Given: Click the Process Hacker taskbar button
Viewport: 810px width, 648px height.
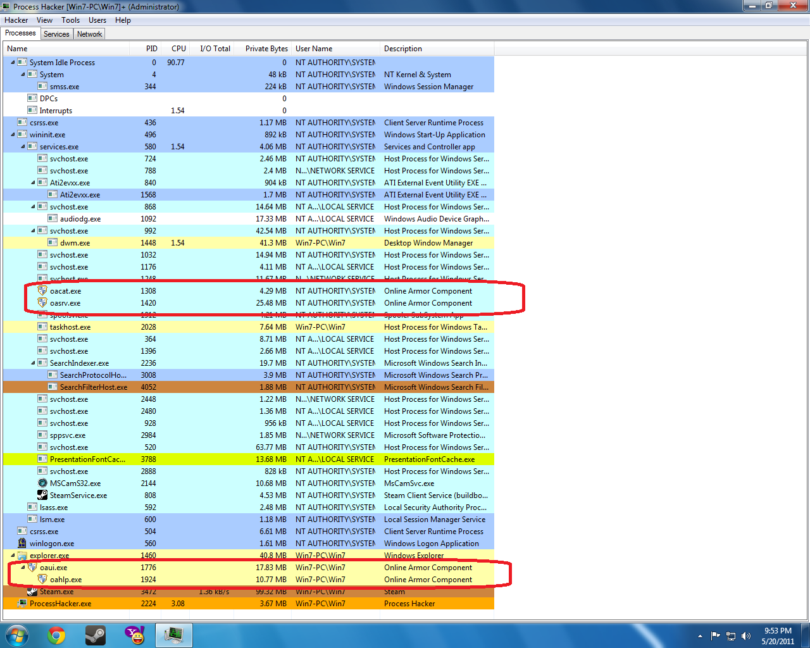Looking at the screenshot, I should [x=174, y=635].
